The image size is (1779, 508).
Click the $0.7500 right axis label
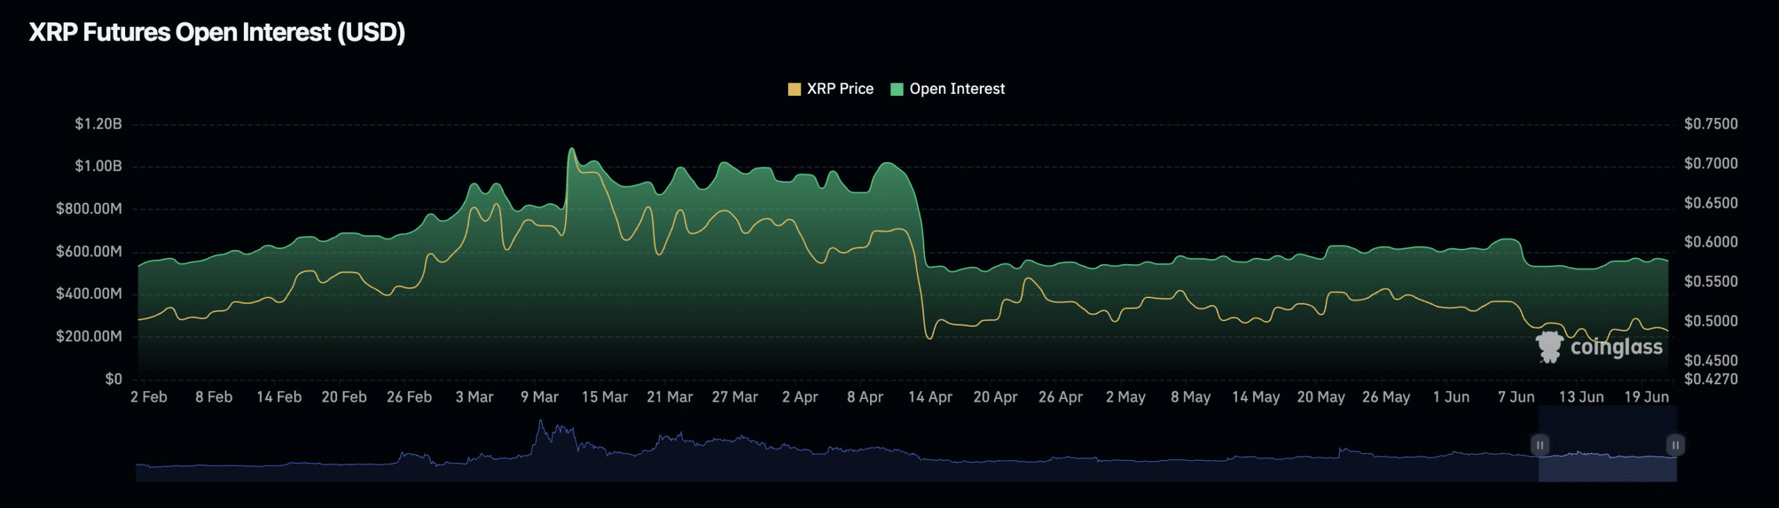pos(1711,124)
